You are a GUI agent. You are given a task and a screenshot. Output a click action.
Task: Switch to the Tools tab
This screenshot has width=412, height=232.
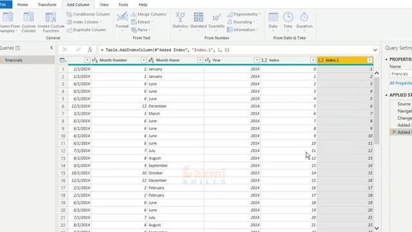pos(123,5)
